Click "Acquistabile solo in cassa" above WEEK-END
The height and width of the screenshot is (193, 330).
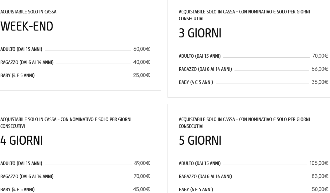[28, 12]
